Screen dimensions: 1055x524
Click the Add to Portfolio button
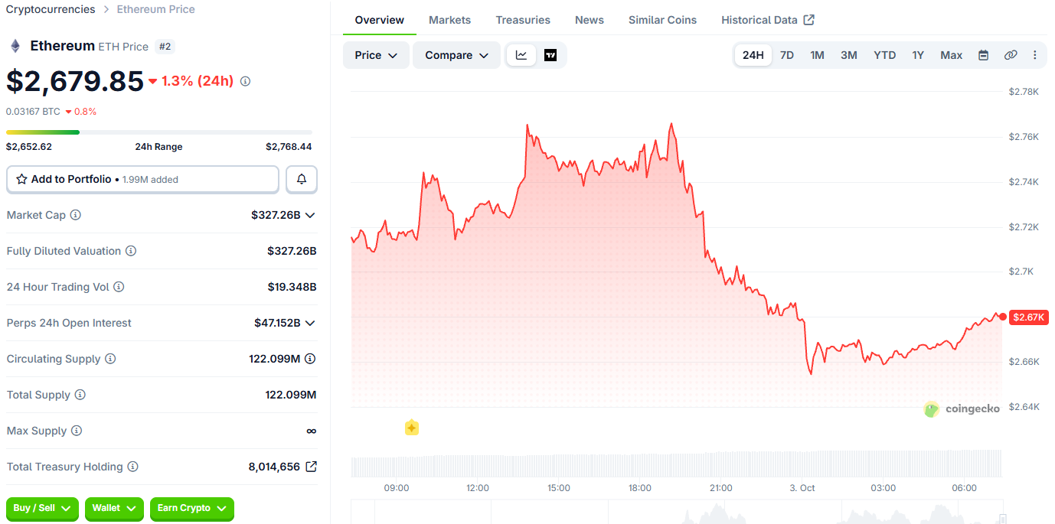click(143, 179)
